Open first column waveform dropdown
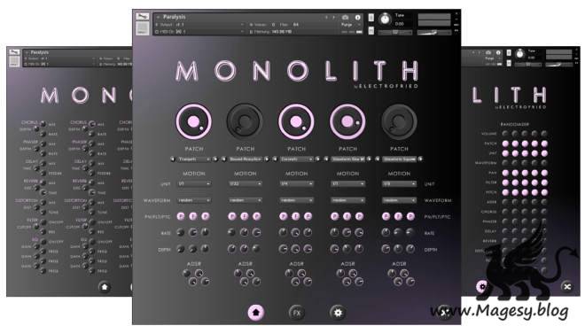Screen dimensions: 585x326 click(x=194, y=200)
